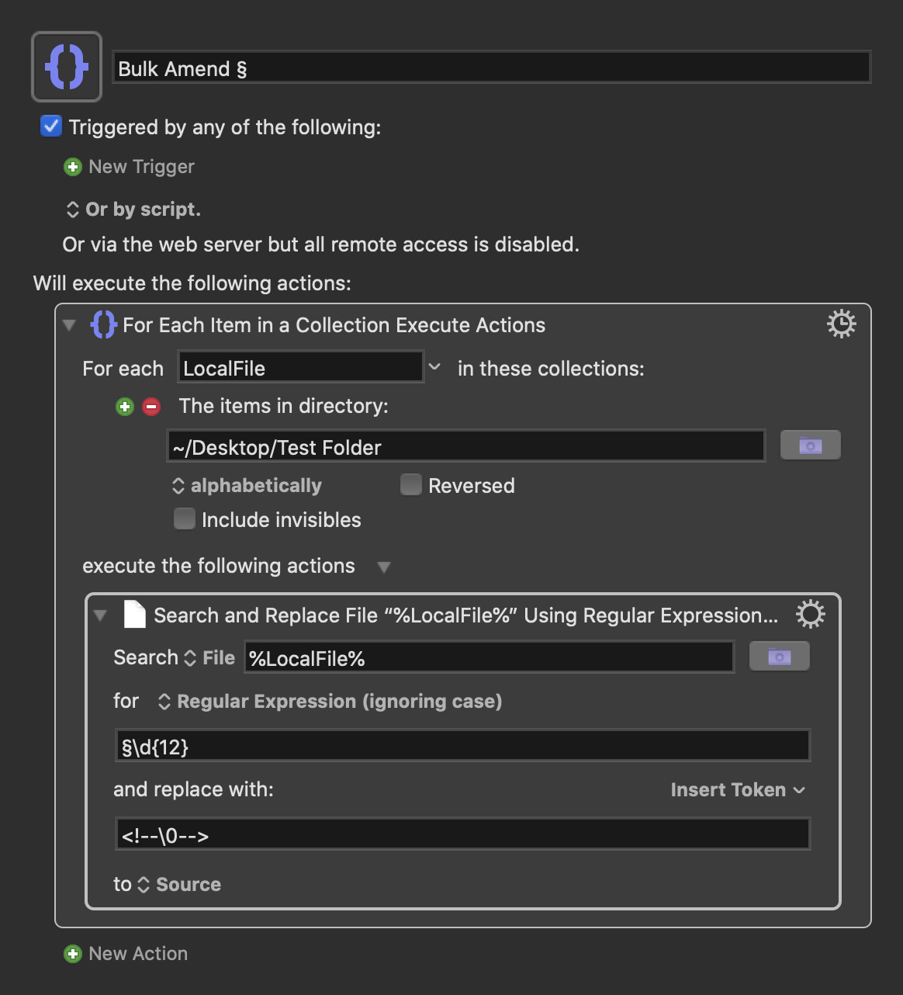Click the macro icon with curly braces
The height and width of the screenshot is (995, 903).
tap(67, 67)
